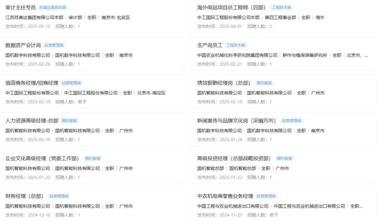Select publish date 2025-02-19
The height and width of the screenshot is (221, 377).
point(39,102)
